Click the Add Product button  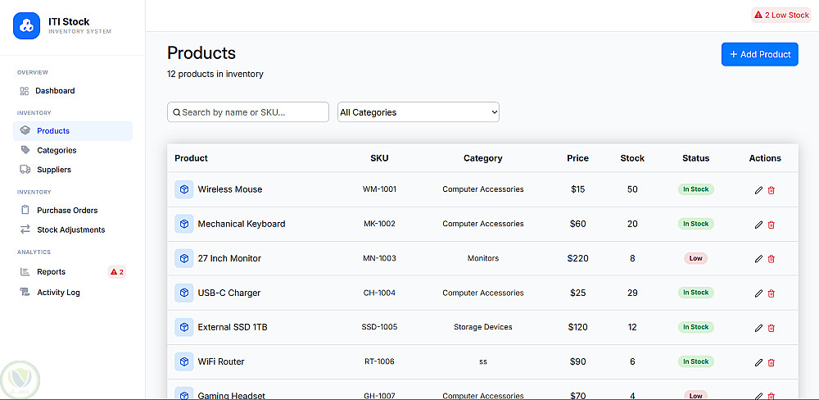click(759, 54)
